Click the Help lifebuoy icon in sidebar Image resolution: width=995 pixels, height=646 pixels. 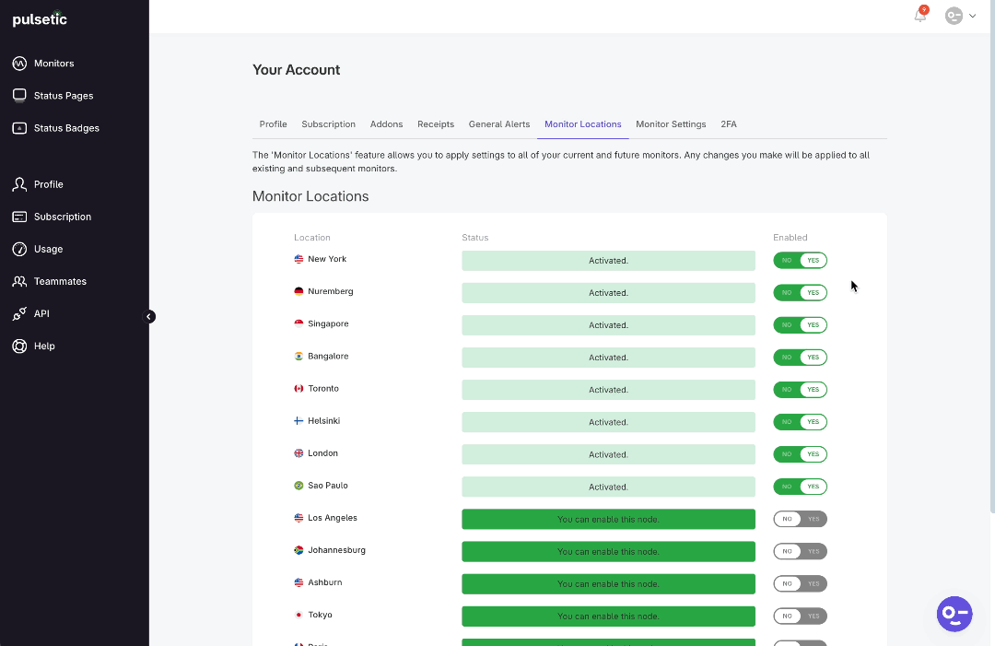tap(19, 346)
